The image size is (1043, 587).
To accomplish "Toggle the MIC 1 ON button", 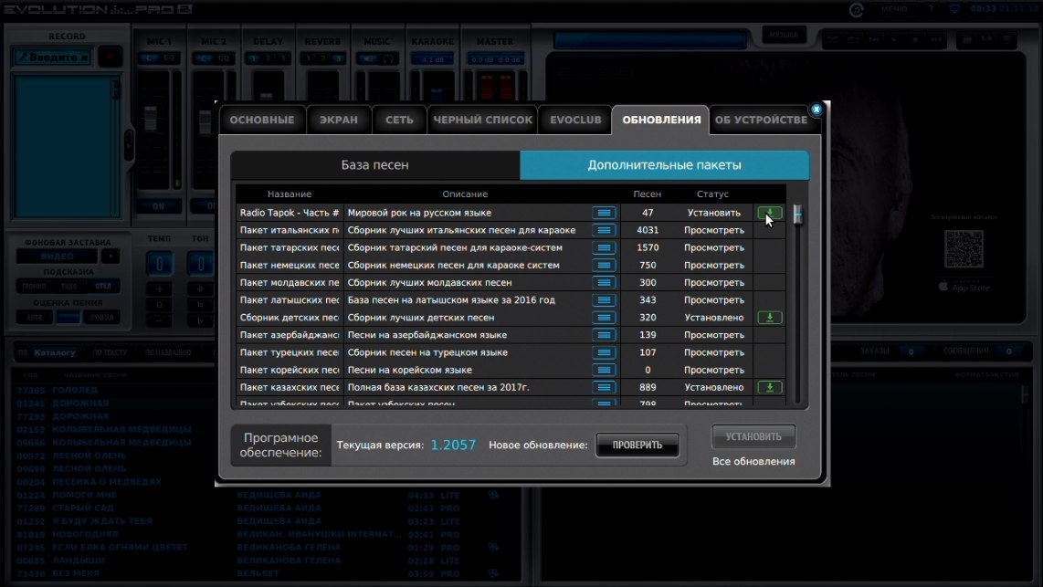I will pyautogui.click(x=158, y=206).
